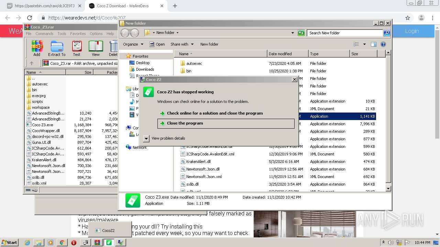Click the Explorer refresh address button
440x247 pixels.
tap(301, 33)
